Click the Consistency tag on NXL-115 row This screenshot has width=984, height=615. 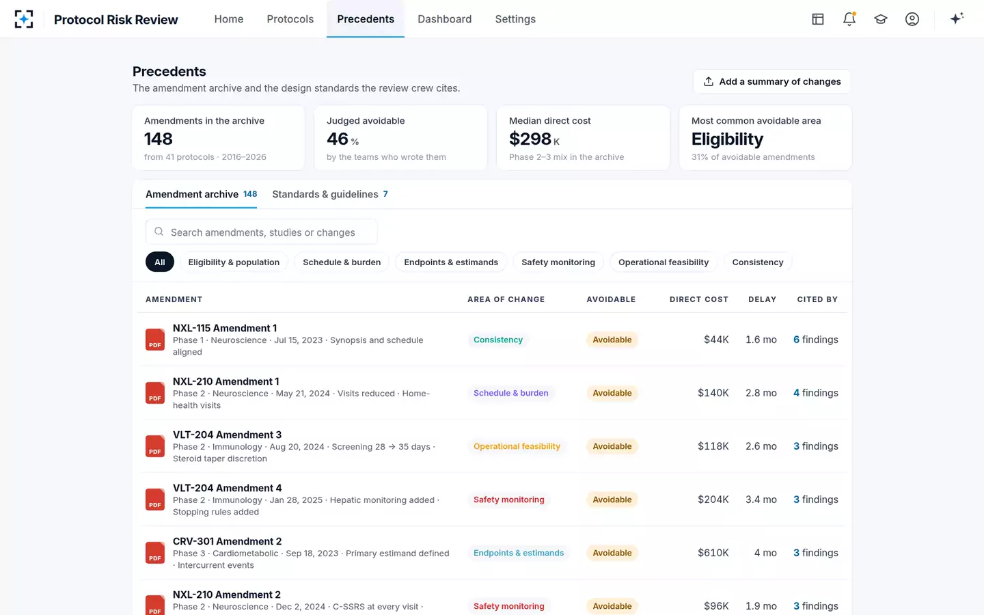coord(498,340)
